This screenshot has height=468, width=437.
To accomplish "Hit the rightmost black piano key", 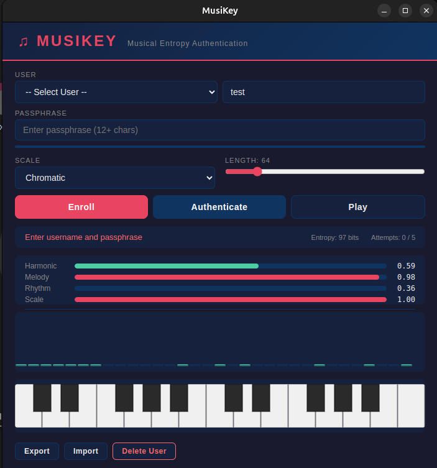I will click(370, 397).
